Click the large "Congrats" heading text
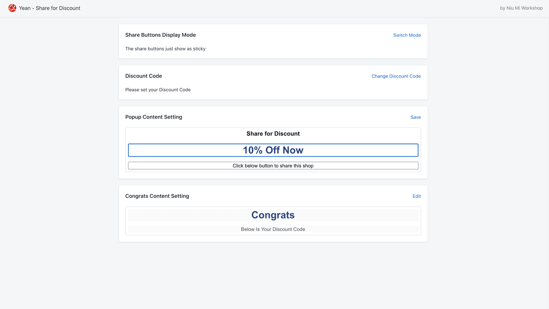Viewport: 549px width, 309px height. [x=273, y=215]
